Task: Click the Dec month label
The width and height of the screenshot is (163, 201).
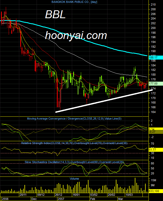Action: (34, 199)
